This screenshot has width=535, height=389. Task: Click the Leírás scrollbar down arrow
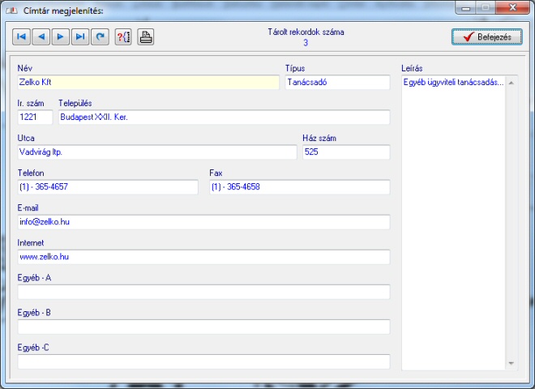pyautogui.click(x=511, y=363)
